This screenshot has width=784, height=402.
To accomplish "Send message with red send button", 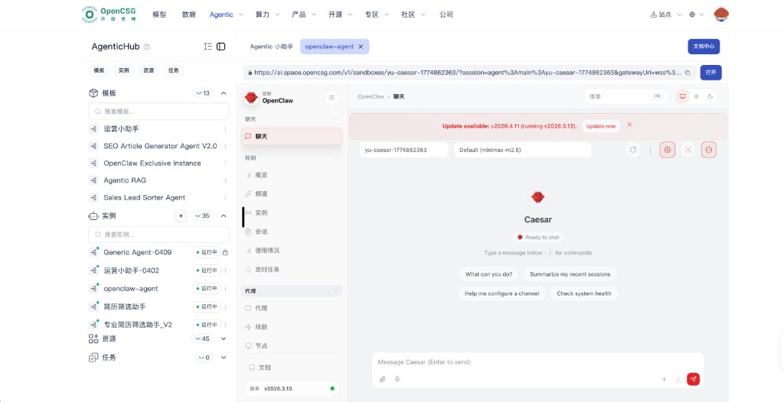I will [x=693, y=379].
